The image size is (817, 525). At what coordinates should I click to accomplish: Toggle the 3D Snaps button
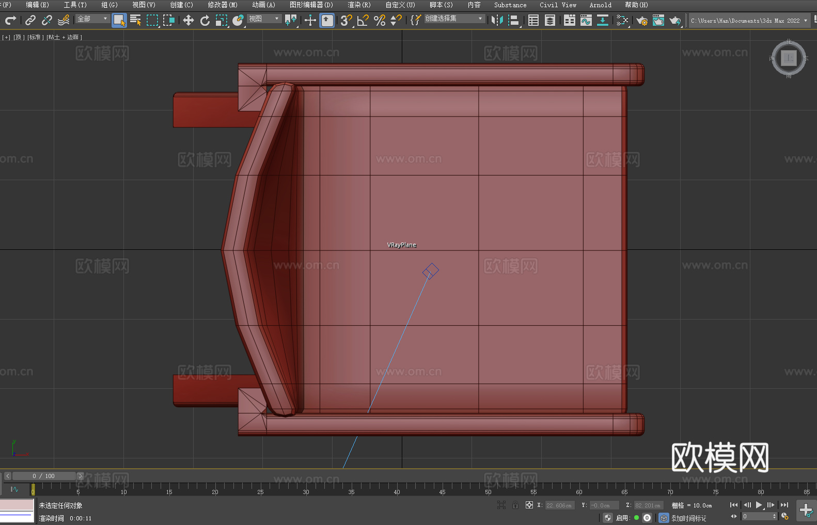click(x=347, y=20)
